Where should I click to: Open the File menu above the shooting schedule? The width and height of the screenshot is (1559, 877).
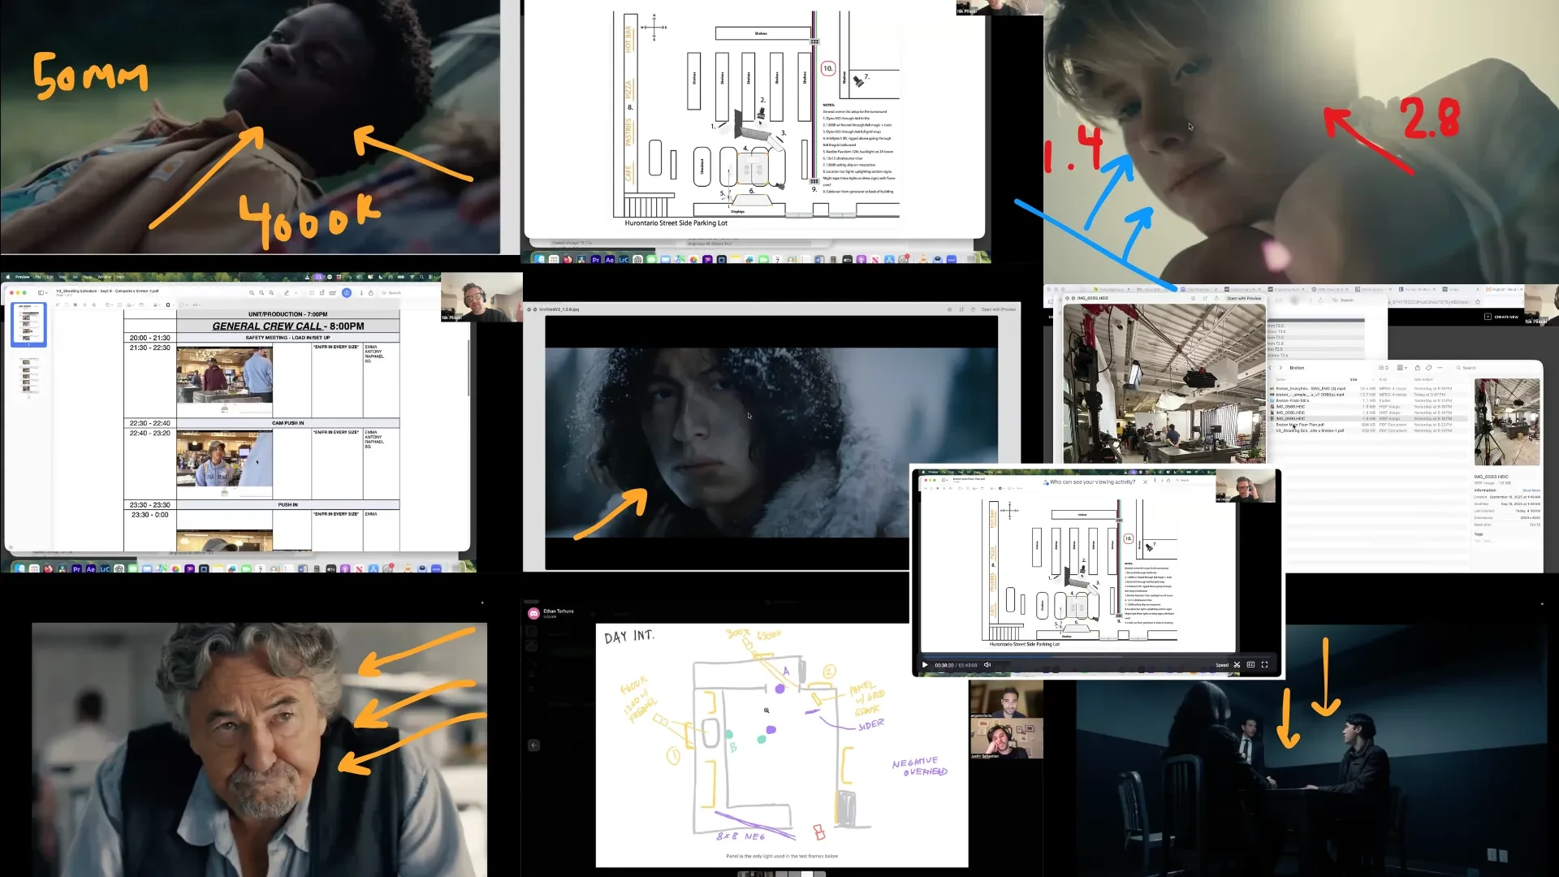(x=38, y=277)
